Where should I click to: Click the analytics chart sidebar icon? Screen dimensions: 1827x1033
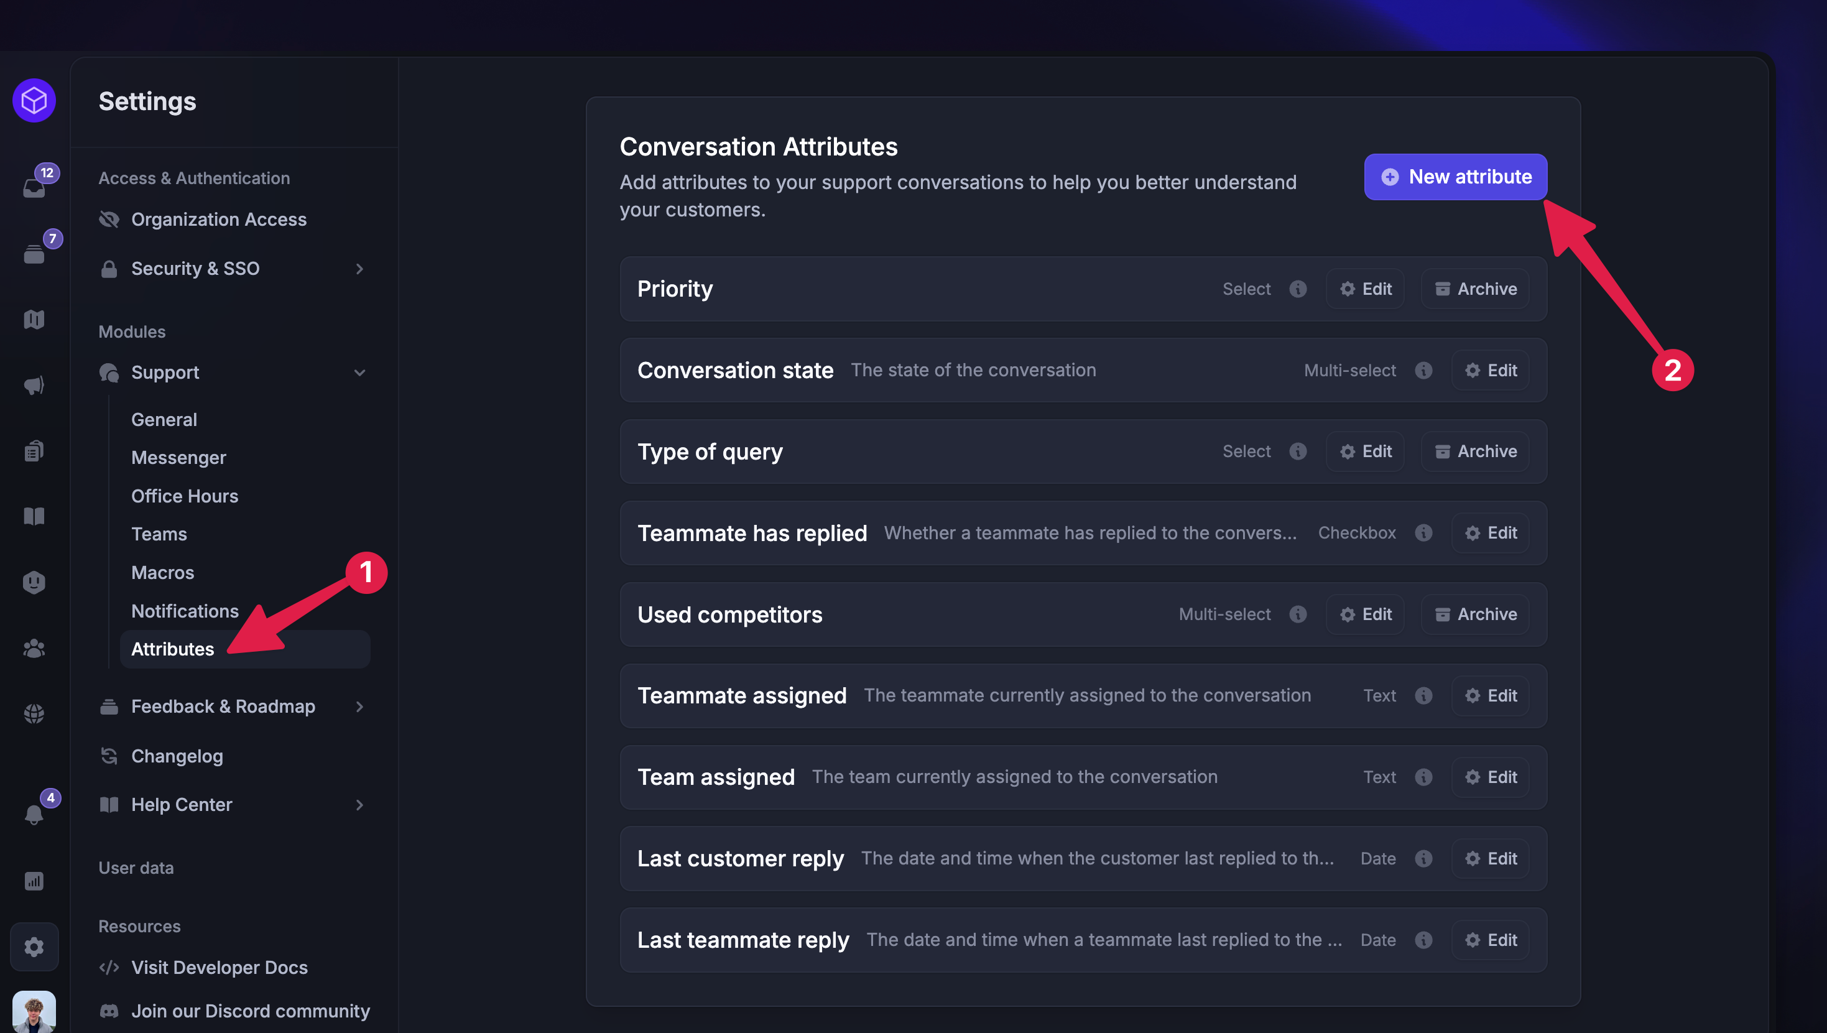tap(34, 881)
